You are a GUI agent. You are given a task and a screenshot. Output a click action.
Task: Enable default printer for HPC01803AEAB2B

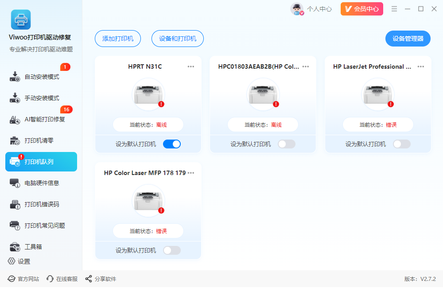tap(287, 144)
